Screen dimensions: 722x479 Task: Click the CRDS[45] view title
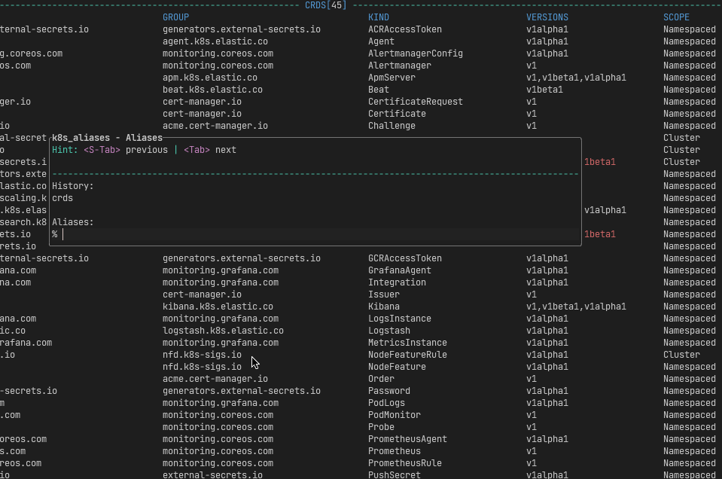tap(325, 5)
